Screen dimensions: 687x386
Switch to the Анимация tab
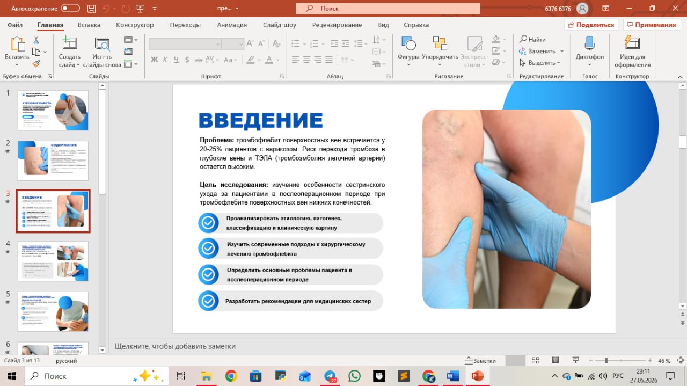tap(232, 25)
